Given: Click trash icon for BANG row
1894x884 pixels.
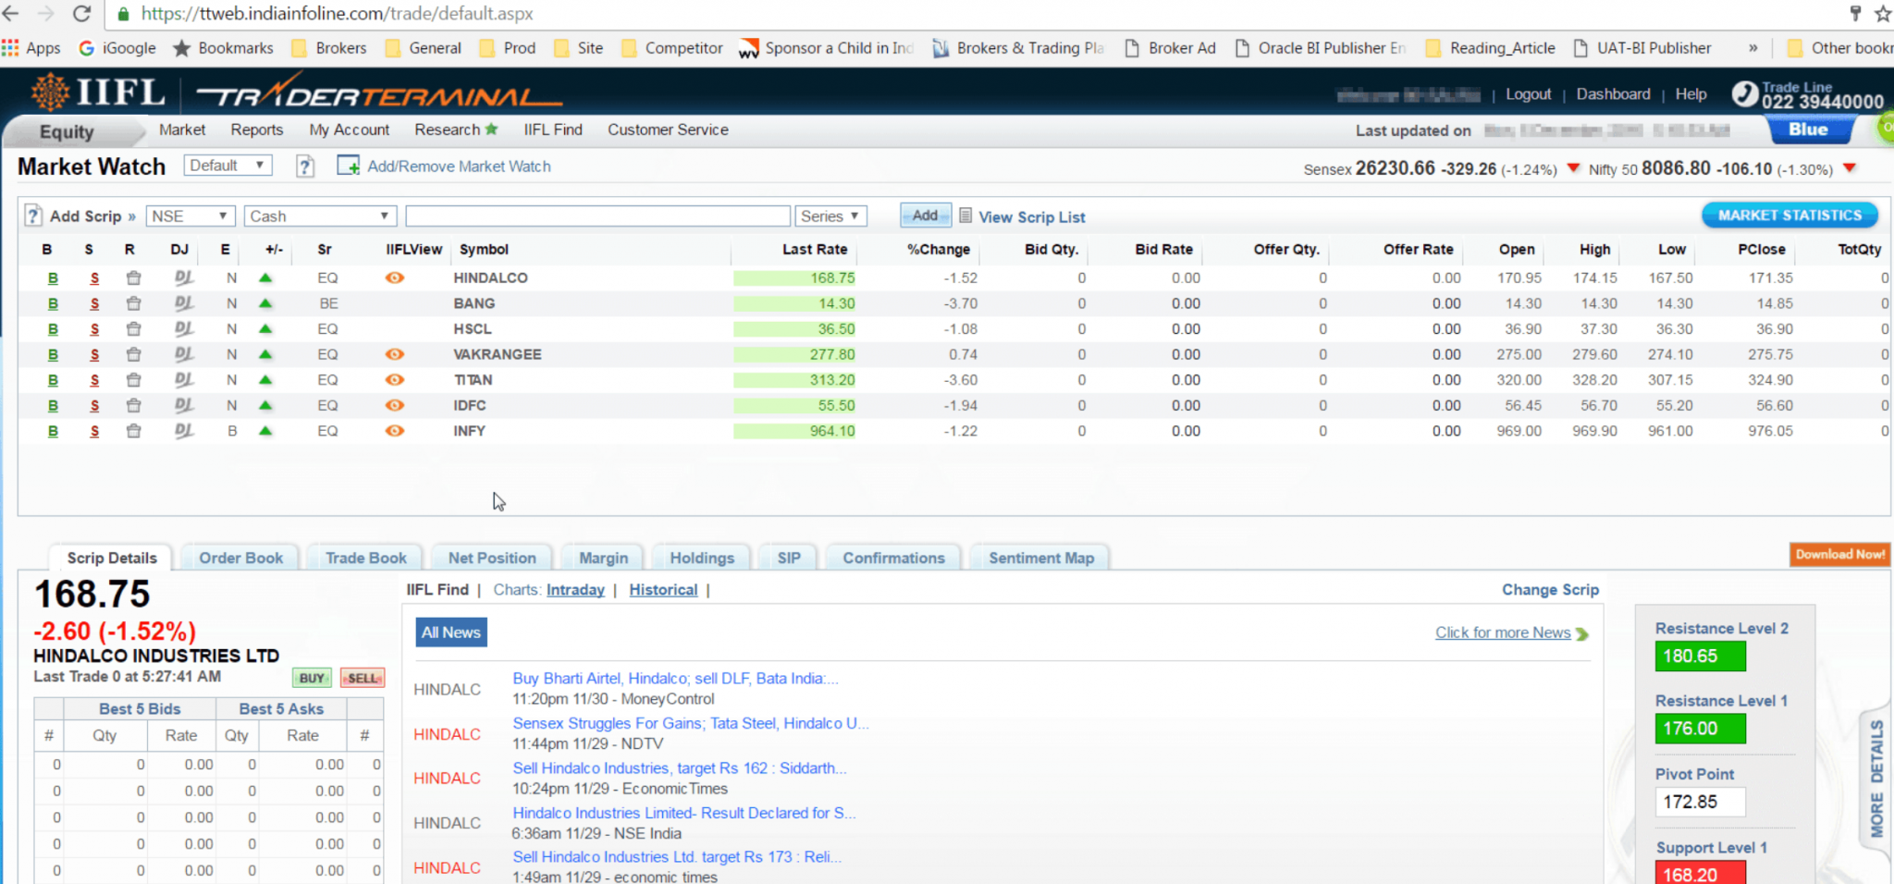Looking at the screenshot, I should (x=133, y=303).
